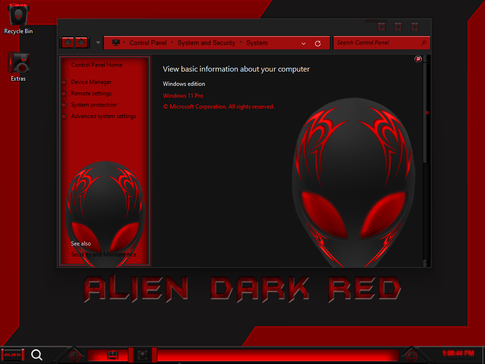Click the See also label

tap(81, 244)
